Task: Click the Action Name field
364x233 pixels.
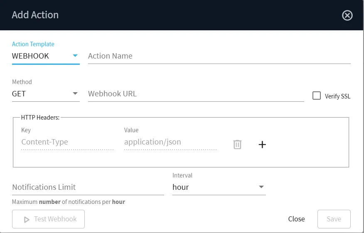Action: click(219, 56)
